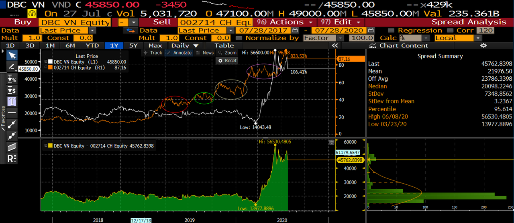Screen dimensions: 514x223
Task: Activate the Zoom tool
Action: 227,53
